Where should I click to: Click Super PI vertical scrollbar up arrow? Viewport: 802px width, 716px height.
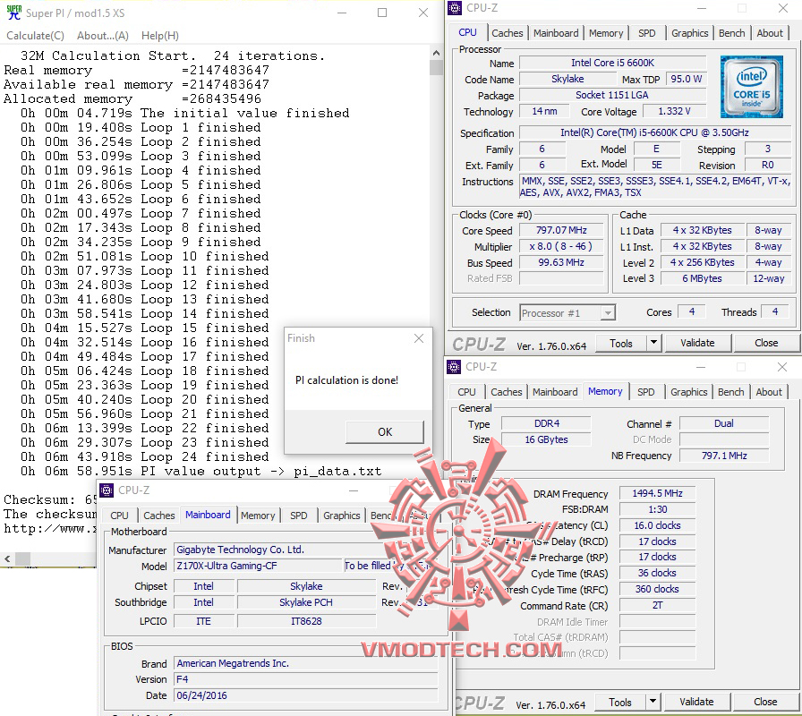436,53
